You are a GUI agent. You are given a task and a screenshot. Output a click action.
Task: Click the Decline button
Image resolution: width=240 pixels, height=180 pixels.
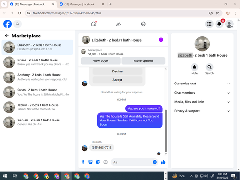point(117,72)
